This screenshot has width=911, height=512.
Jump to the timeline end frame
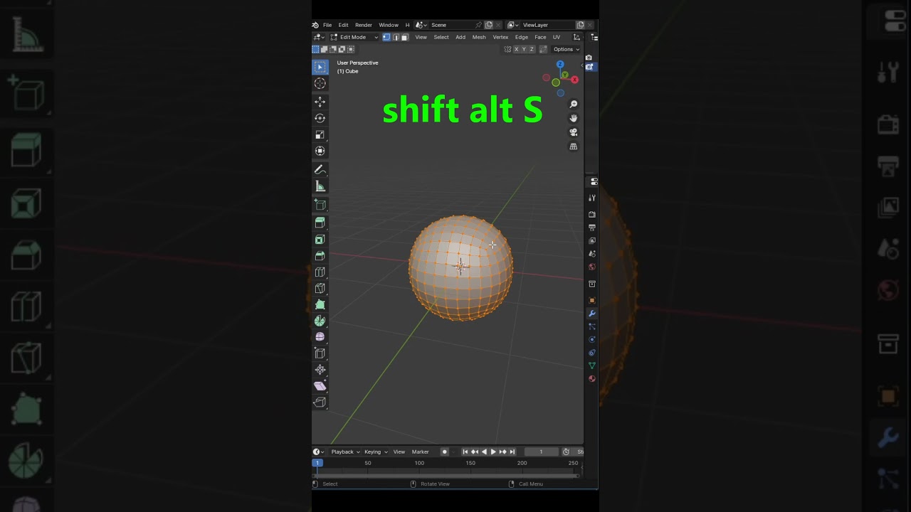(x=512, y=452)
